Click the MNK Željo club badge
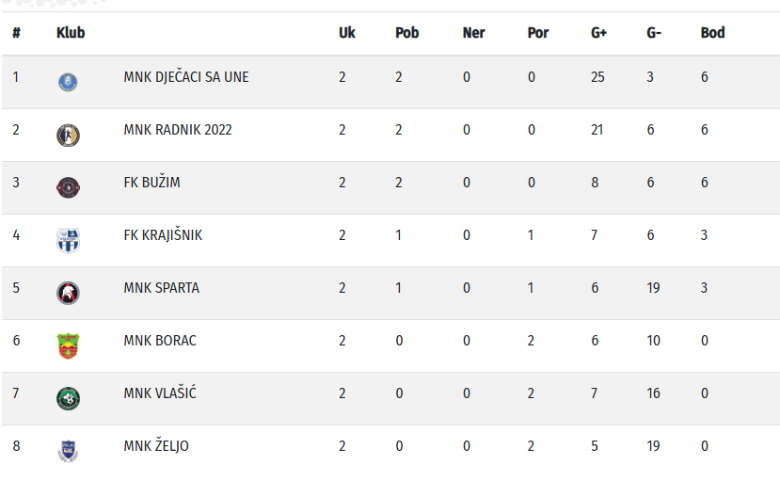The image size is (780, 481). point(68,451)
